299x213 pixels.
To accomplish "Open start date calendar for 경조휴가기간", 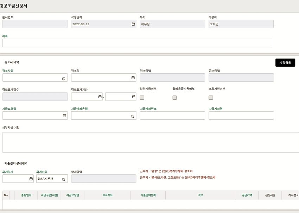I will tap(100, 96).
